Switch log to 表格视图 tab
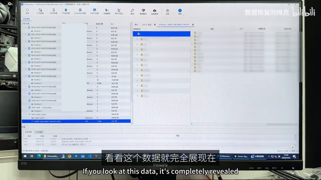The height and width of the screenshot is (180, 321). coord(28,132)
